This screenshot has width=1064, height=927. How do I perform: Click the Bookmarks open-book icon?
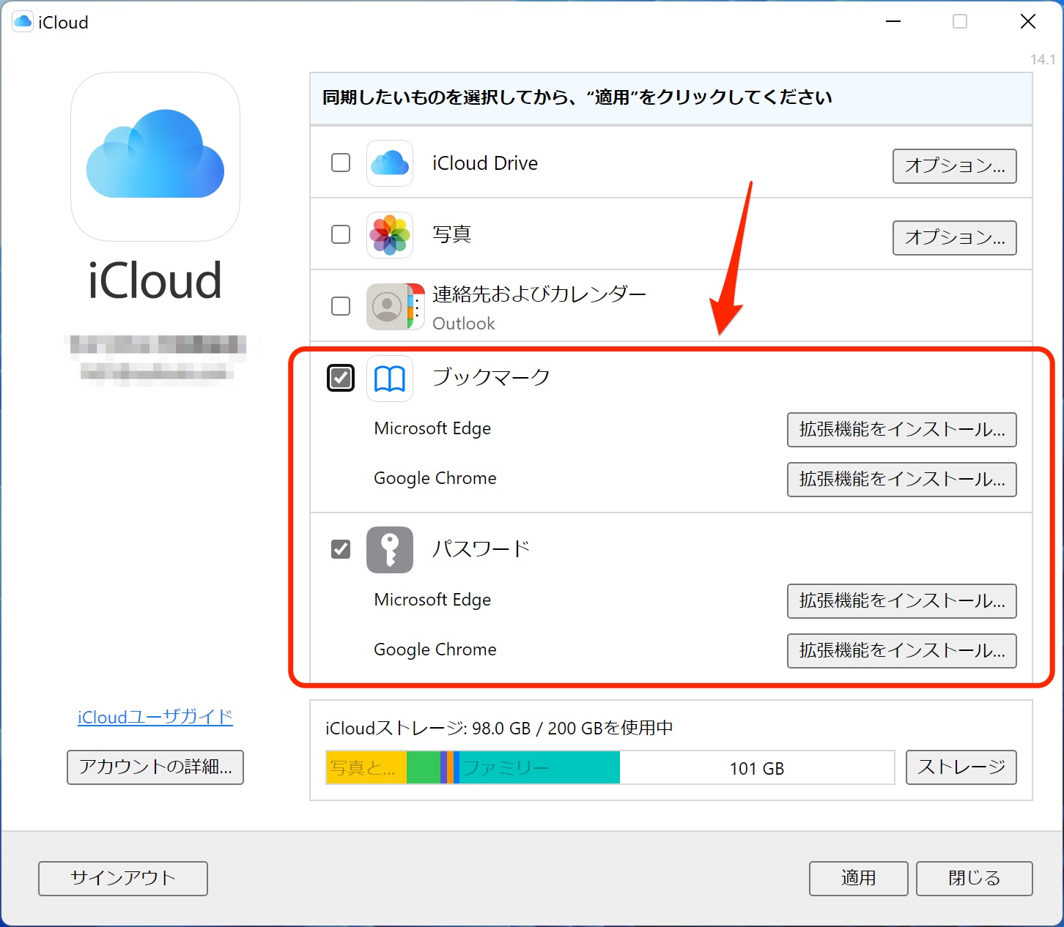[390, 378]
